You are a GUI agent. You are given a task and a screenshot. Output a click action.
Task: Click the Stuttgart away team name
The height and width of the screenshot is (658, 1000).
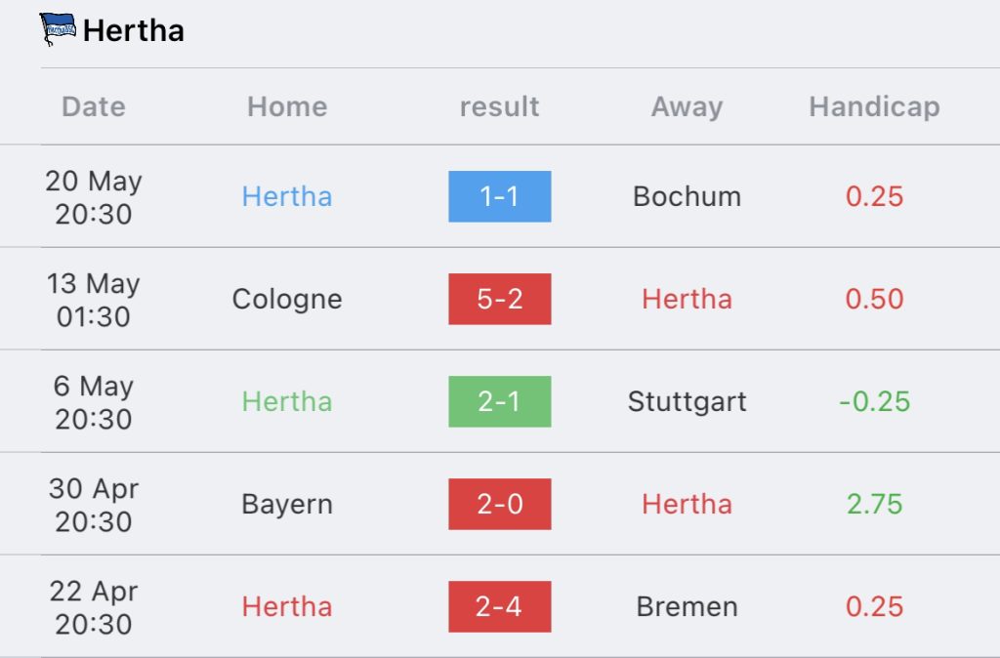pos(687,402)
